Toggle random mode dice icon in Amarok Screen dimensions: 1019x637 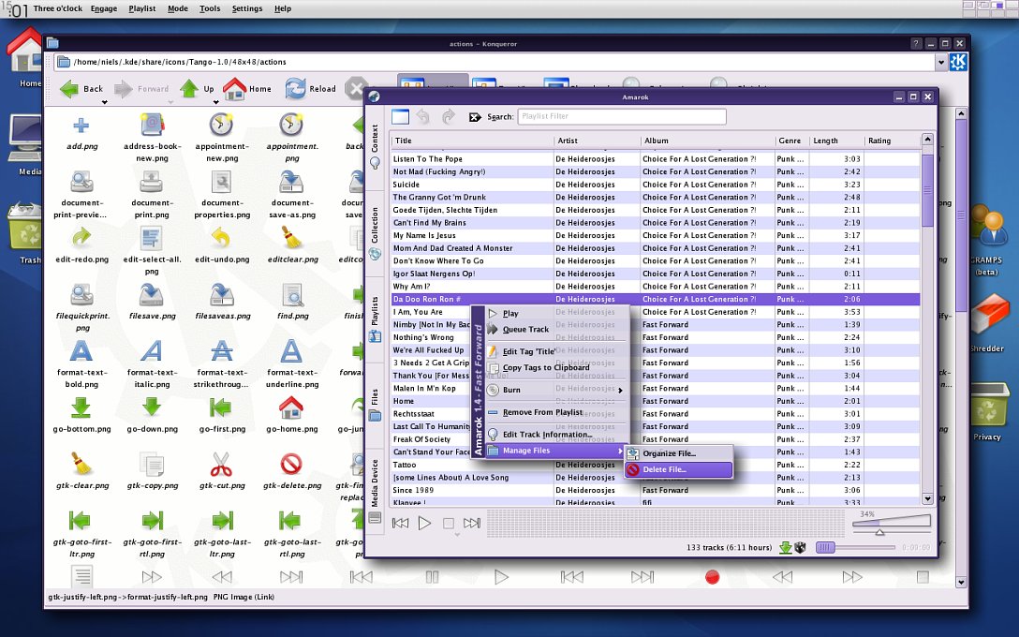[801, 548]
